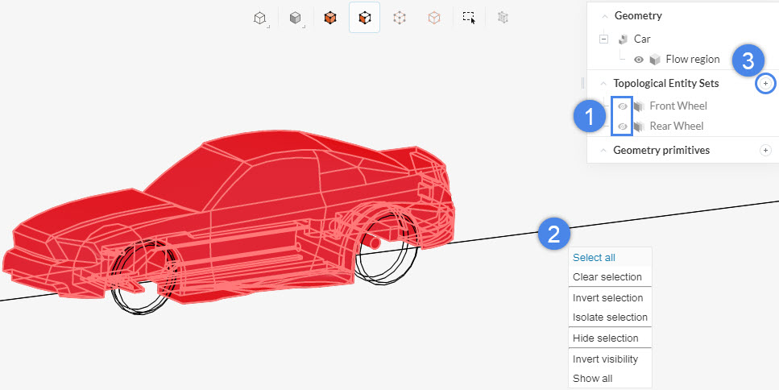Activate volume selection mode
The image size is (779, 390).
coord(329,18)
